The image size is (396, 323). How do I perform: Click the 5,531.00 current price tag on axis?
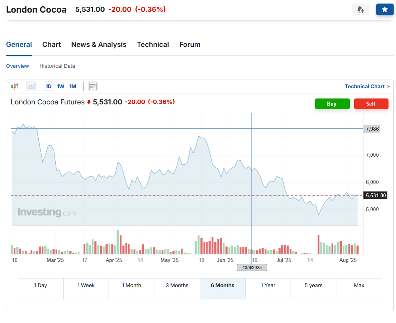coord(375,195)
